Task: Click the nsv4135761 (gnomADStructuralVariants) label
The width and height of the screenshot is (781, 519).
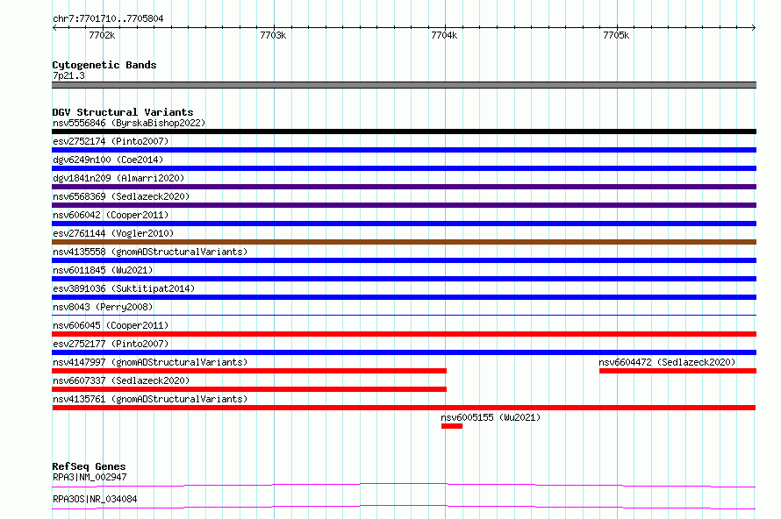Action: tap(150, 399)
